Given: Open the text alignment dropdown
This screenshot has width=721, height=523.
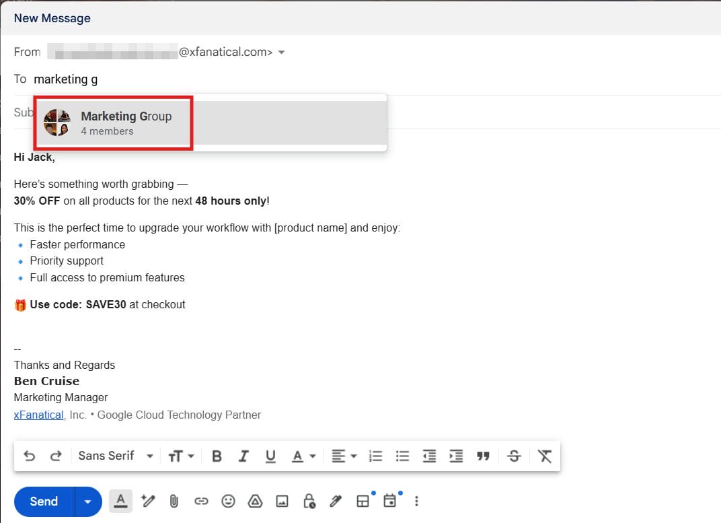Looking at the screenshot, I should coord(344,456).
